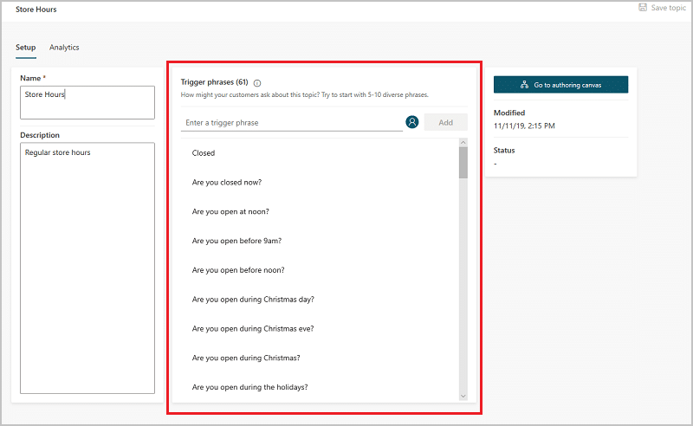
Task: Click the info icon beside Trigger phrases
Action: click(x=257, y=83)
